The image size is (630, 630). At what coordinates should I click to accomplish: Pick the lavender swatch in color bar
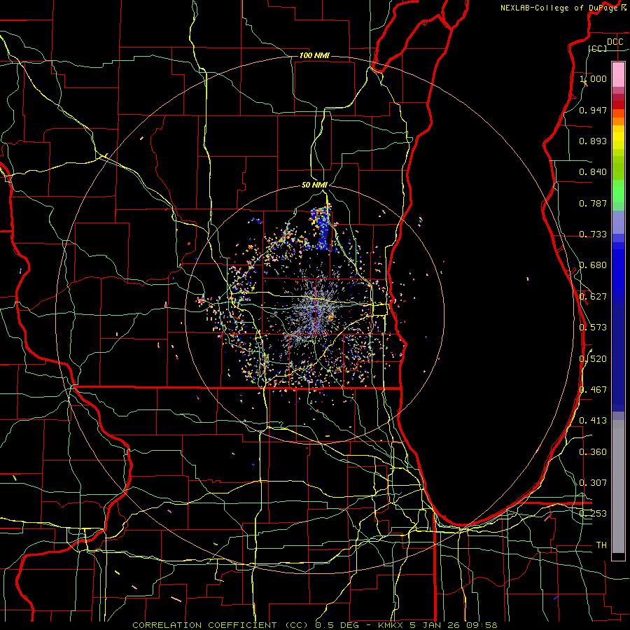coord(618,222)
